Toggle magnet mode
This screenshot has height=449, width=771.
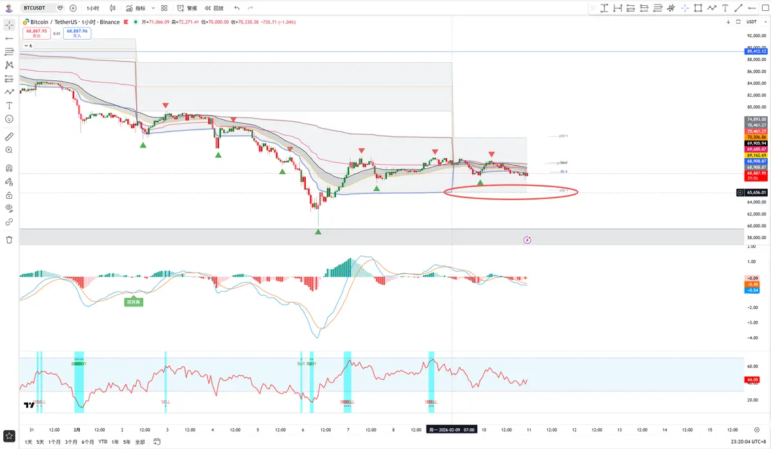9,168
